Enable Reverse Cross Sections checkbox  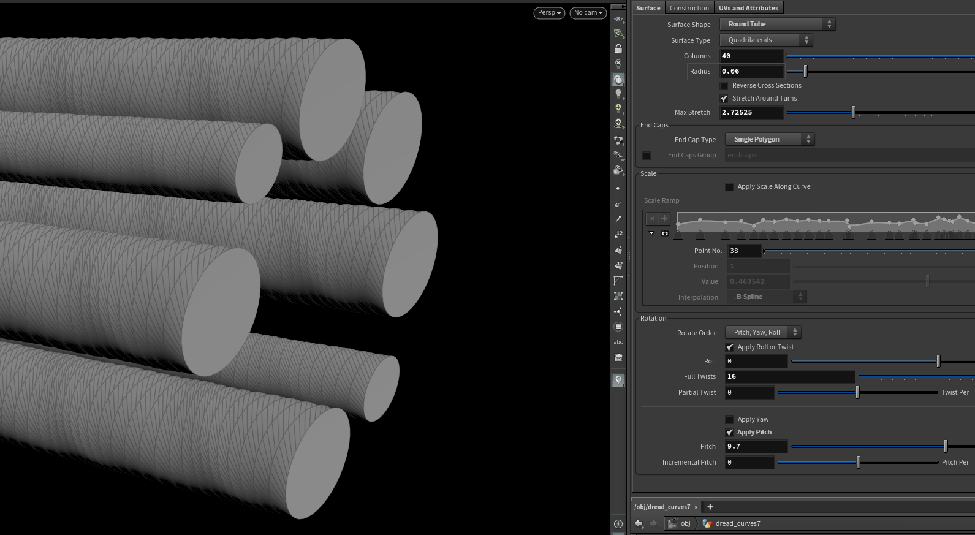pos(724,86)
